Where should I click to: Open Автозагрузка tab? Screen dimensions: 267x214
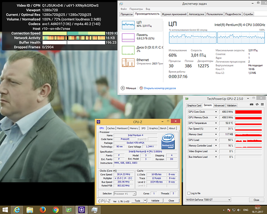click(197, 14)
